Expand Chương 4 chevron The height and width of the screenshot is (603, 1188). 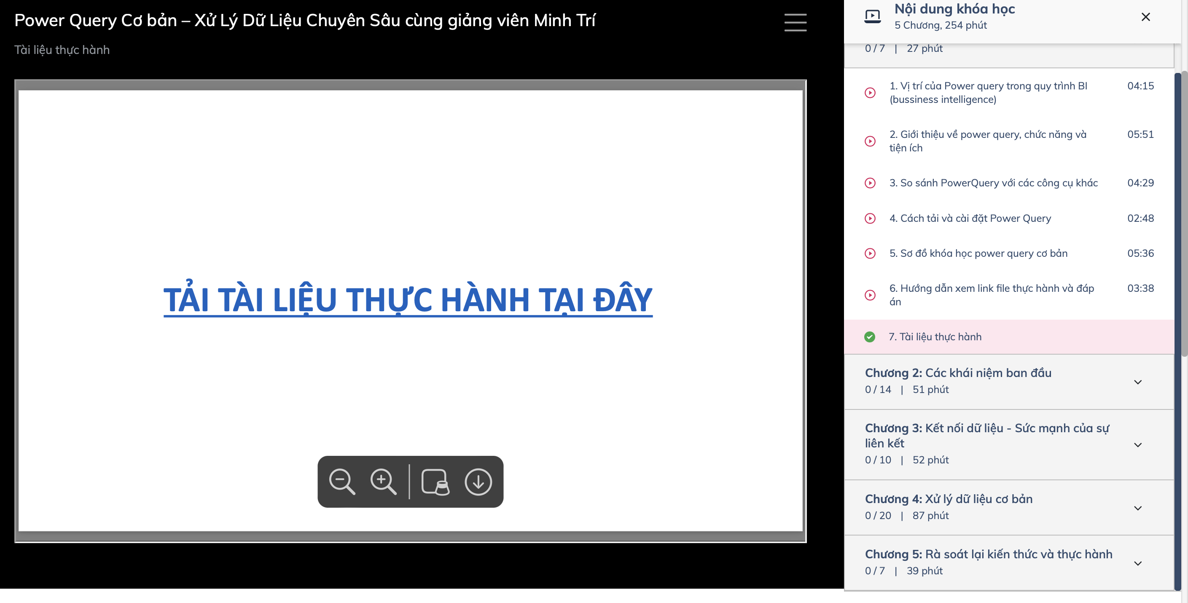click(x=1138, y=508)
